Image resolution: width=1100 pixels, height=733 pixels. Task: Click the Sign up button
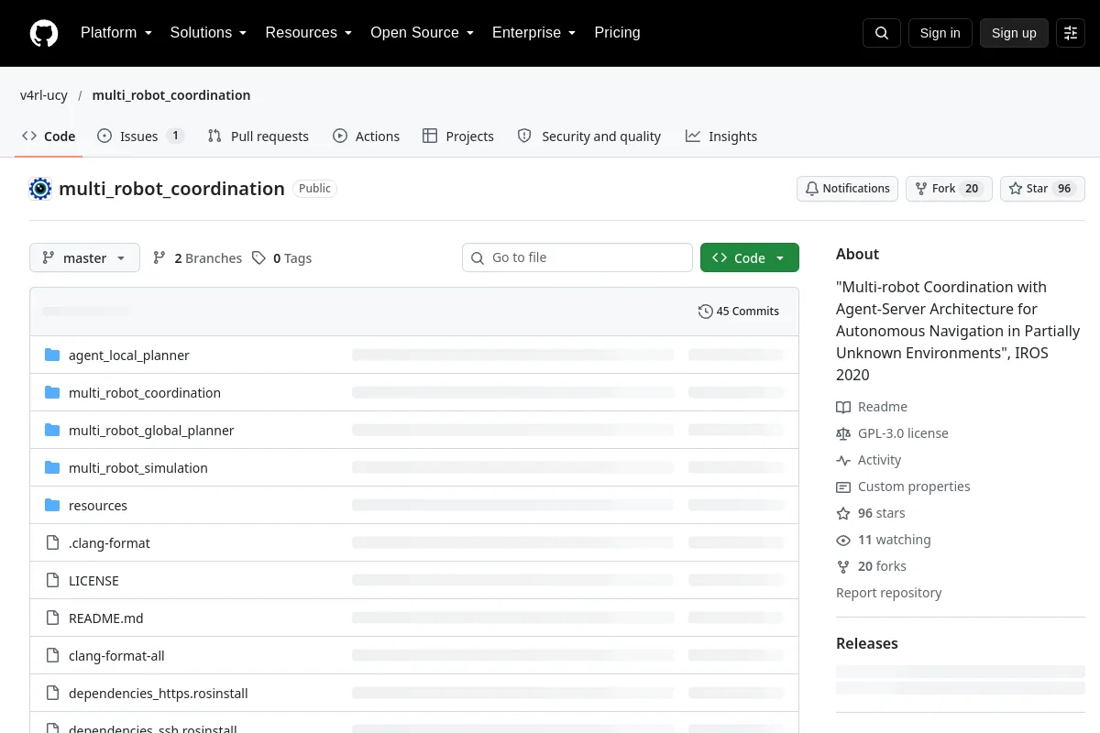click(x=1014, y=33)
